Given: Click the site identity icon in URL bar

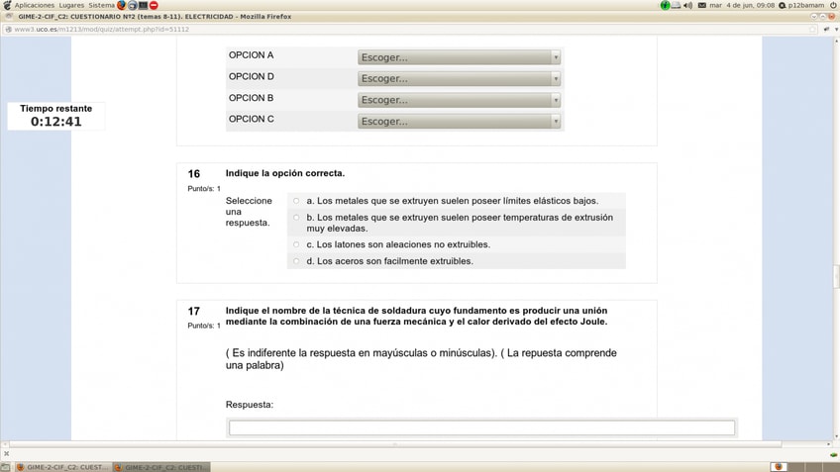Looking at the screenshot, I should (8, 30).
